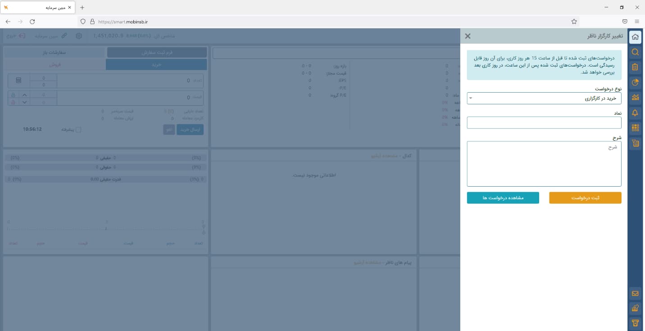Open search via sidebar magnifier icon
Screen dimensions: 645x331
point(635,52)
